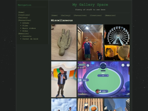Screen dimensions: 148x111
Task: Select the [Gallery] tab in the top menu
Action: (66, 15)
